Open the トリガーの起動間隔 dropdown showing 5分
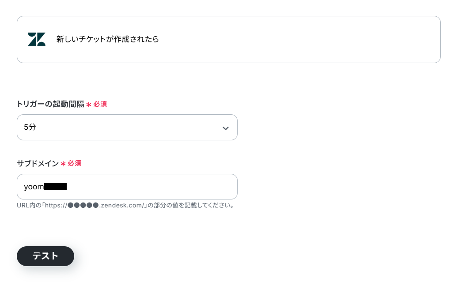Screen dimensions: 458x282 127,127
